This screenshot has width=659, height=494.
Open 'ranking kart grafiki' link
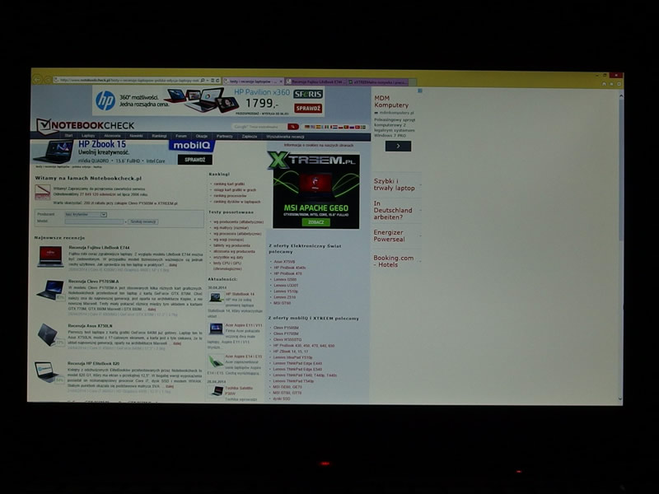(x=229, y=184)
